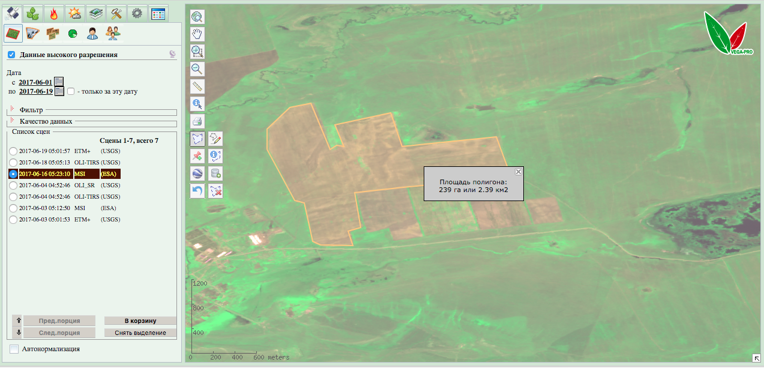Viewport: 764px width, 368px height.
Task: Open the fire monitoring tab
Action: [53, 13]
